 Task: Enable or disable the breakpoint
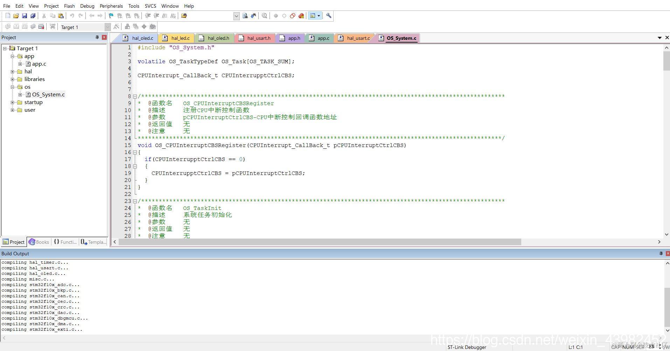[284, 16]
